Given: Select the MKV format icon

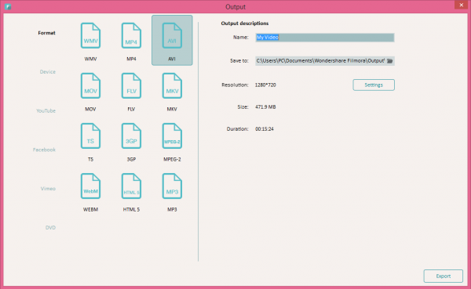Looking at the screenshot, I should tap(172, 85).
